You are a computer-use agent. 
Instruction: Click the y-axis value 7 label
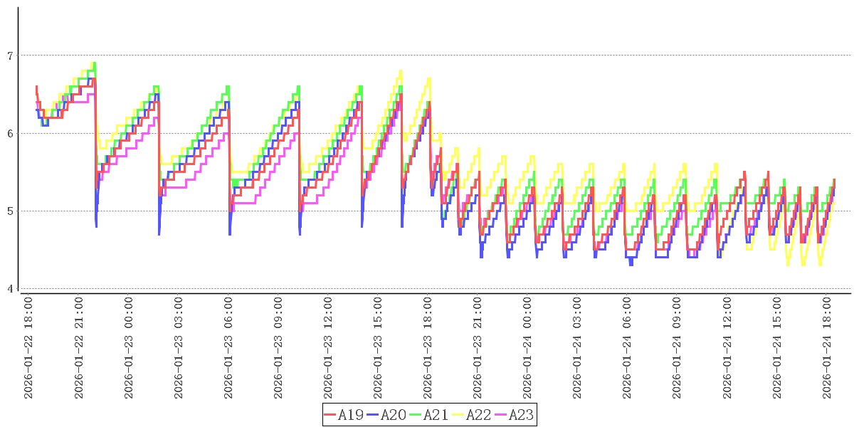pyautogui.click(x=9, y=56)
